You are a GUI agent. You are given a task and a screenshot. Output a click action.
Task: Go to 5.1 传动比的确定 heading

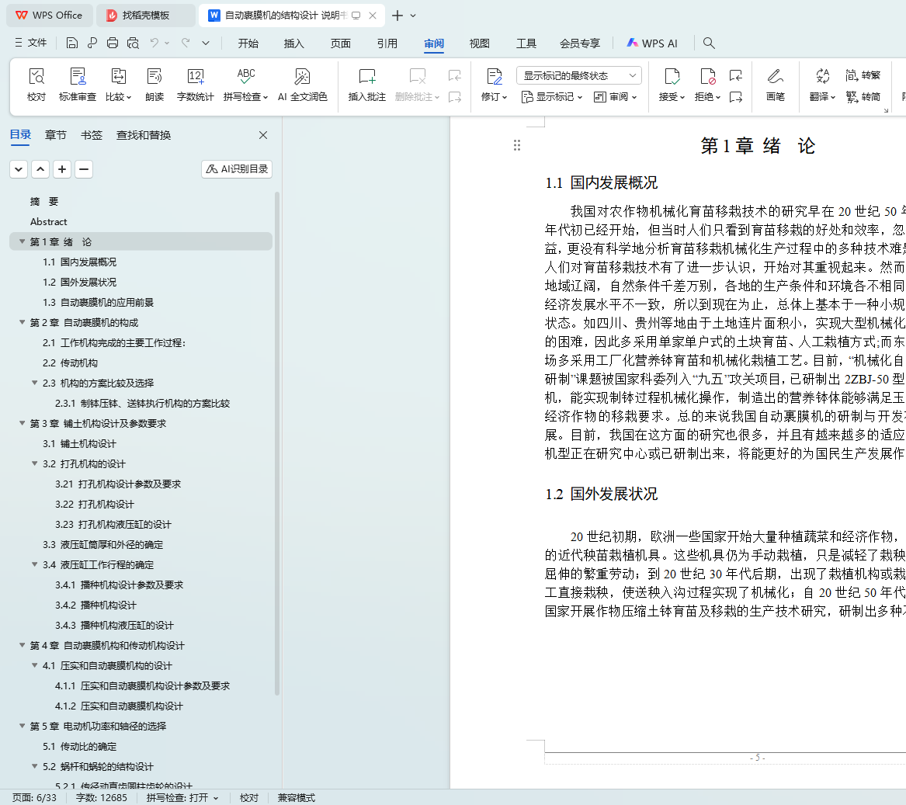coord(80,747)
